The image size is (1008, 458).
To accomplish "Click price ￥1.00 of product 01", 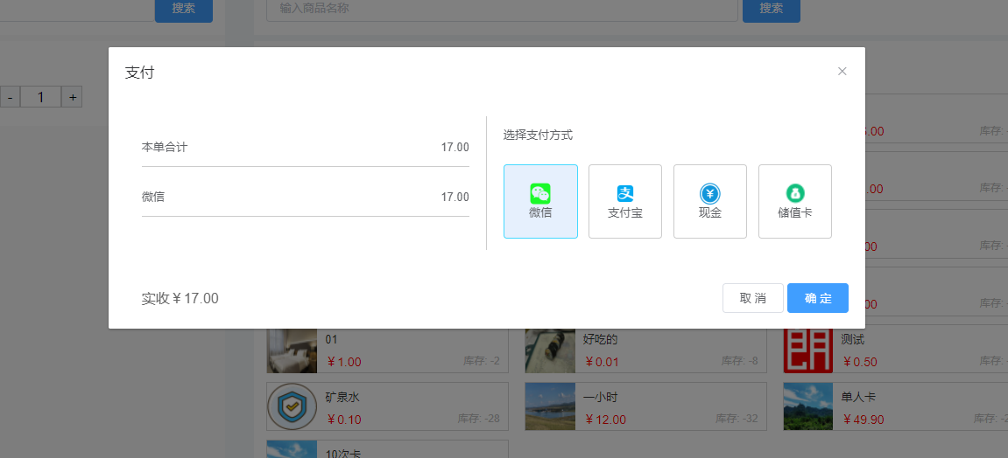I will (344, 363).
